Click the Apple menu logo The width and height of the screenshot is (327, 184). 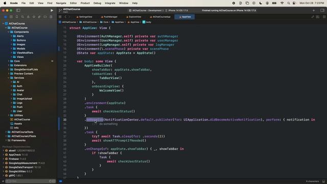click(5, 3)
